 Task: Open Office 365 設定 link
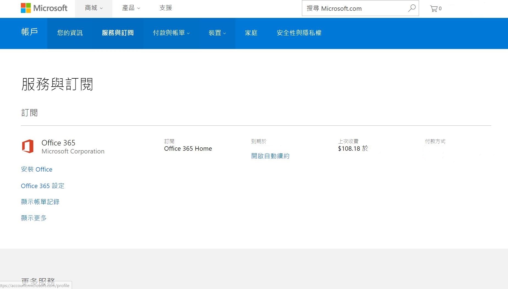[x=43, y=186]
